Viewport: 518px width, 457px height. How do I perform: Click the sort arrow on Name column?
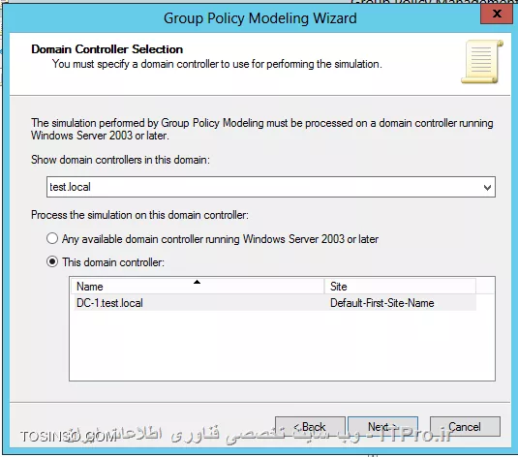tap(198, 282)
